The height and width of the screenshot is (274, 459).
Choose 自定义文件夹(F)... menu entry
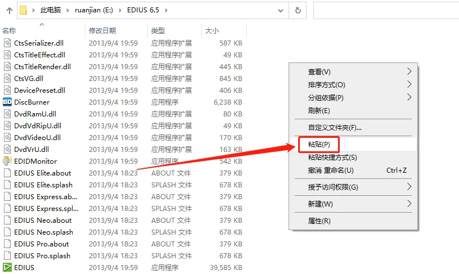(x=353, y=128)
